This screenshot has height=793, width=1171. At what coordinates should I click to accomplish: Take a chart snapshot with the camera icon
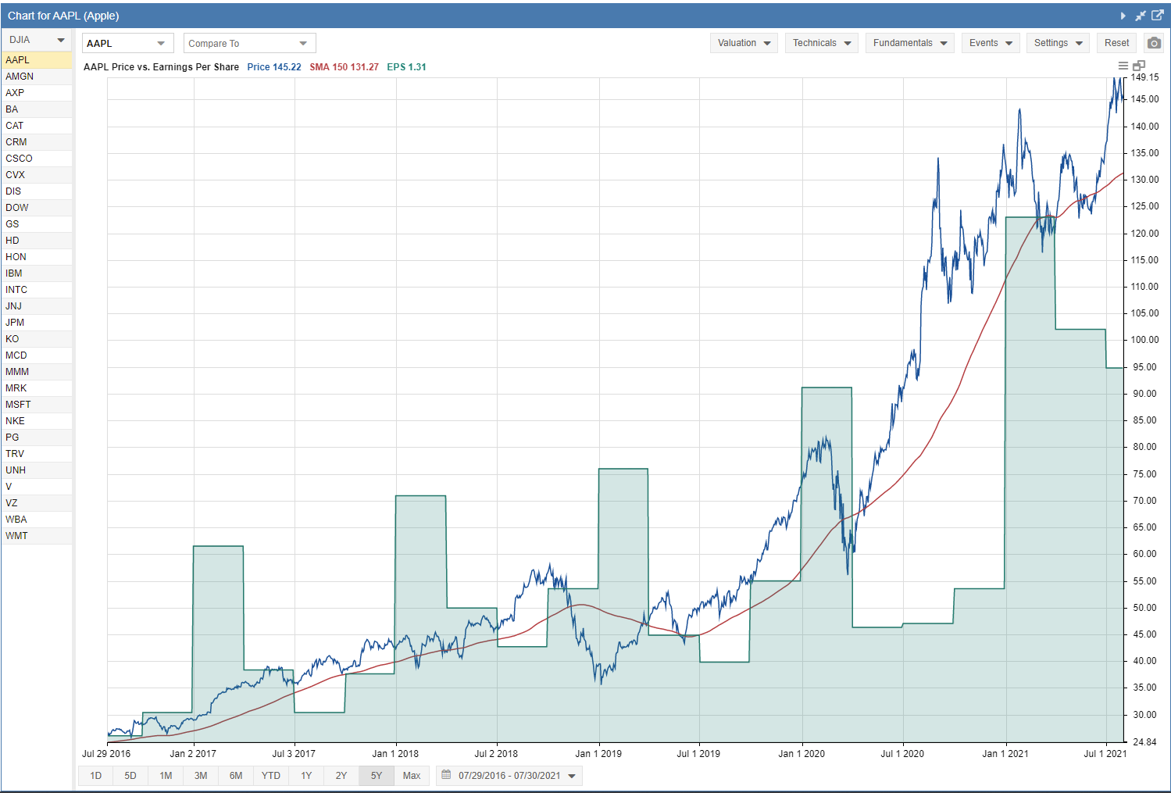pyautogui.click(x=1154, y=43)
